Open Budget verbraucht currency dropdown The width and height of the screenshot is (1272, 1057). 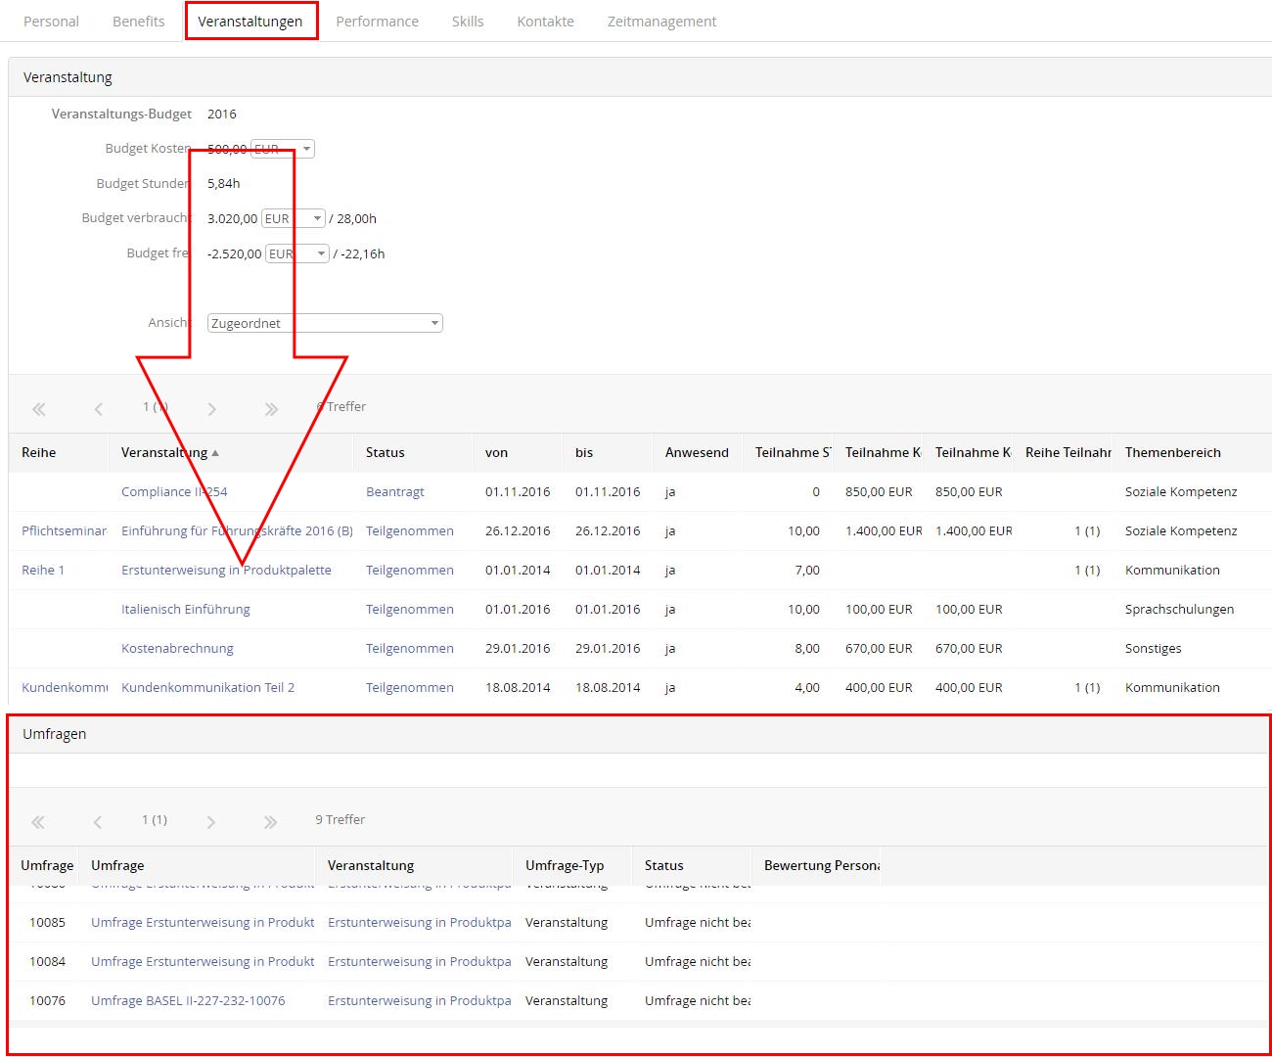click(x=293, y=218)
